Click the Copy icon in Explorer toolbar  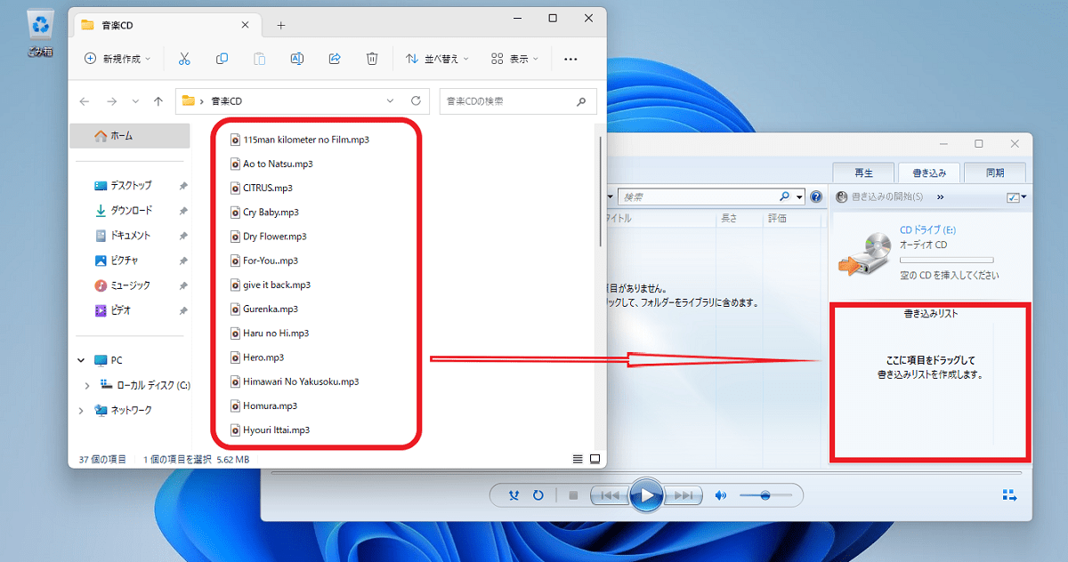point(222,58)
